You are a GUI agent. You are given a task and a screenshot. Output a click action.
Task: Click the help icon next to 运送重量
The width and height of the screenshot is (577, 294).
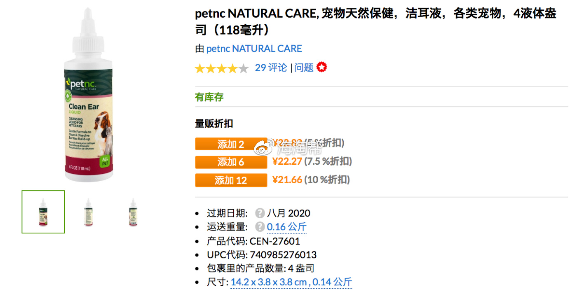(x=260, y=227)
